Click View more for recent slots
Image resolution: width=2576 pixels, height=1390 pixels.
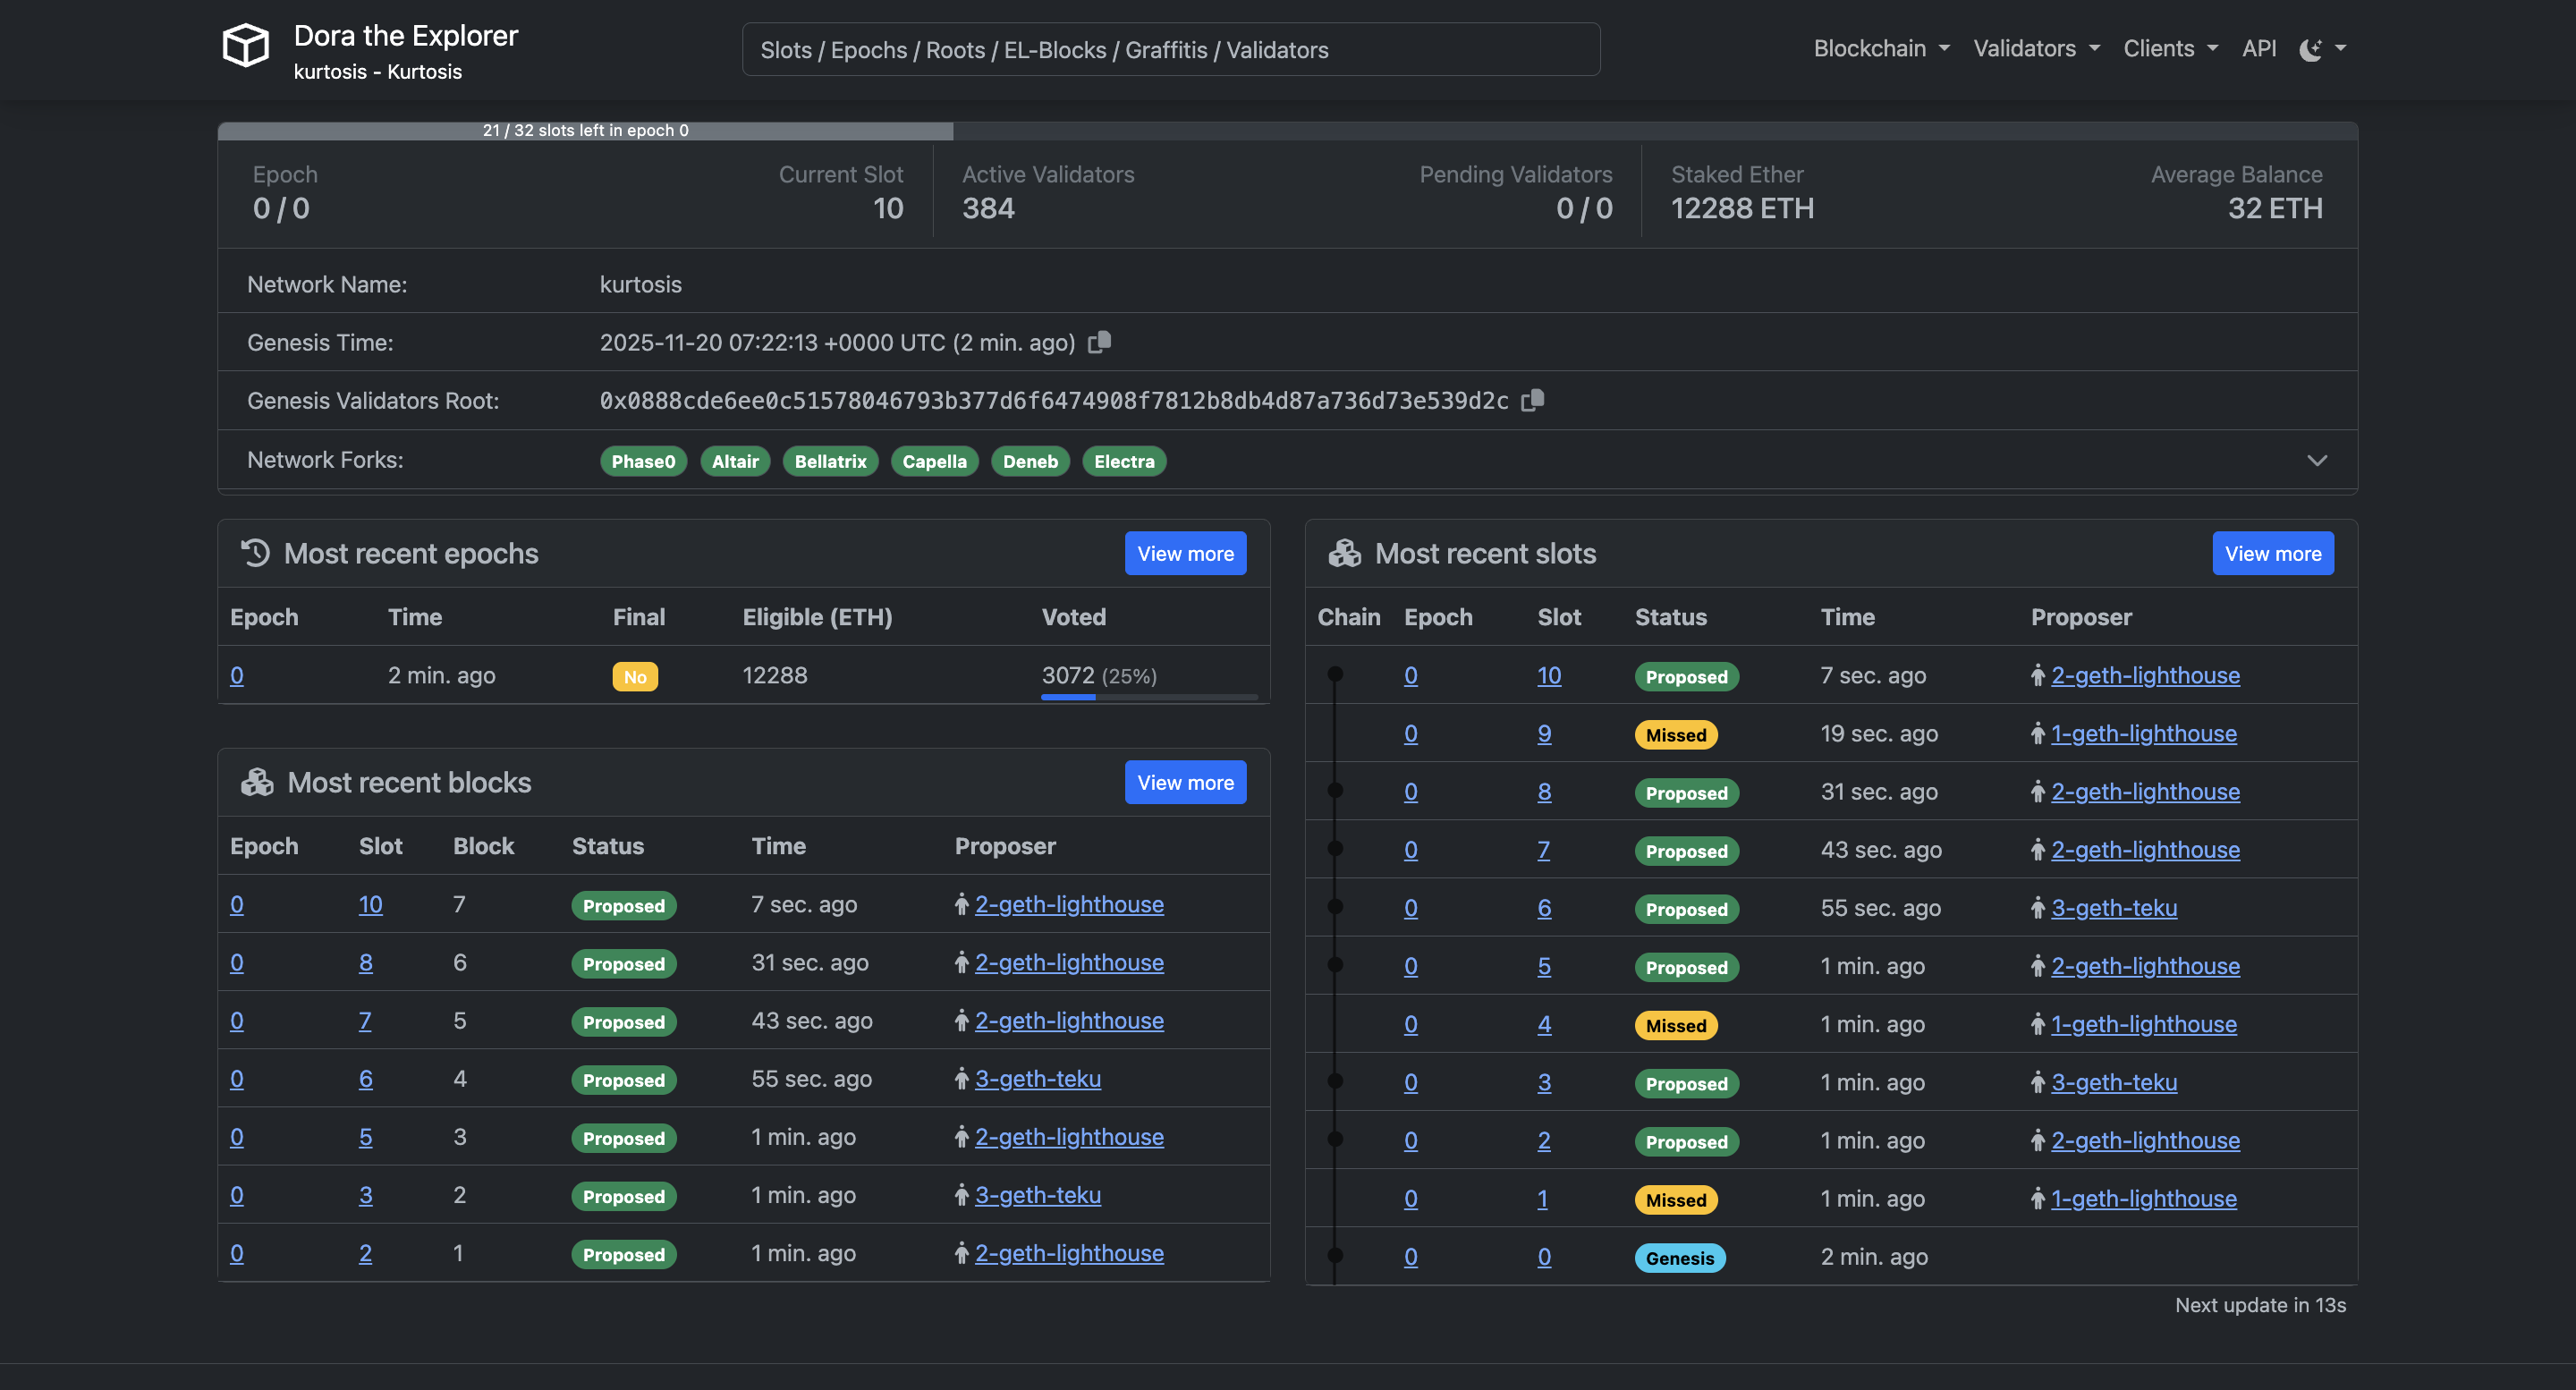tap(2272, 553)
